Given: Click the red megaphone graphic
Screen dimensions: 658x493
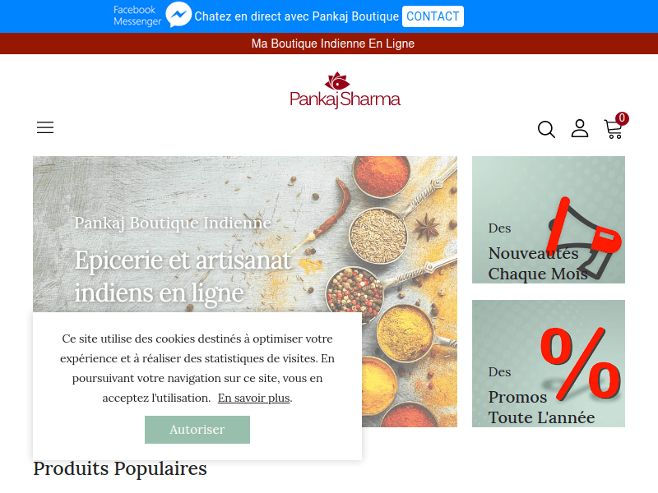Looking at the screenshot, I should click(584, 237).
